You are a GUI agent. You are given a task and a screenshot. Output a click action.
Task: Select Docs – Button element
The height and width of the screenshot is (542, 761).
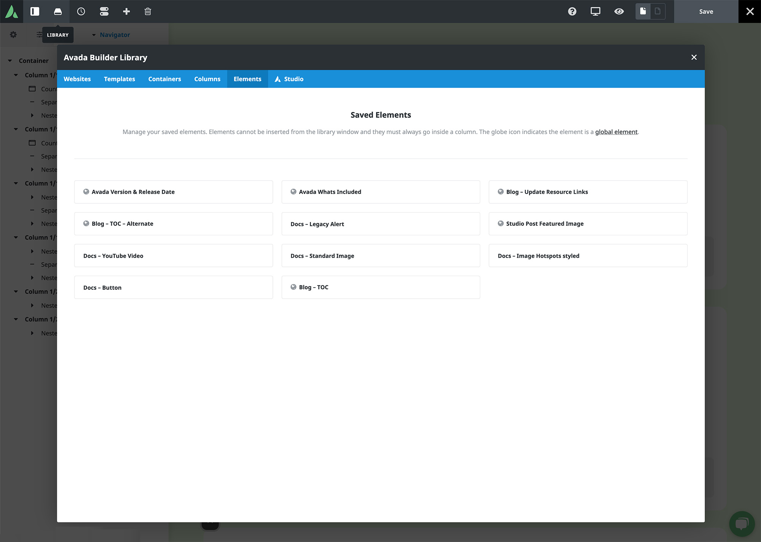(174, 287)
